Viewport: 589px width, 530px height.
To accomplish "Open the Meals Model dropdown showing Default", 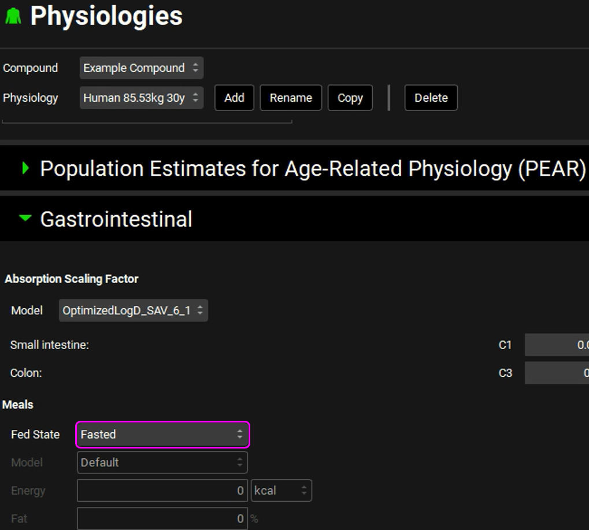I will pyautogui.click(x=162, y=462).
